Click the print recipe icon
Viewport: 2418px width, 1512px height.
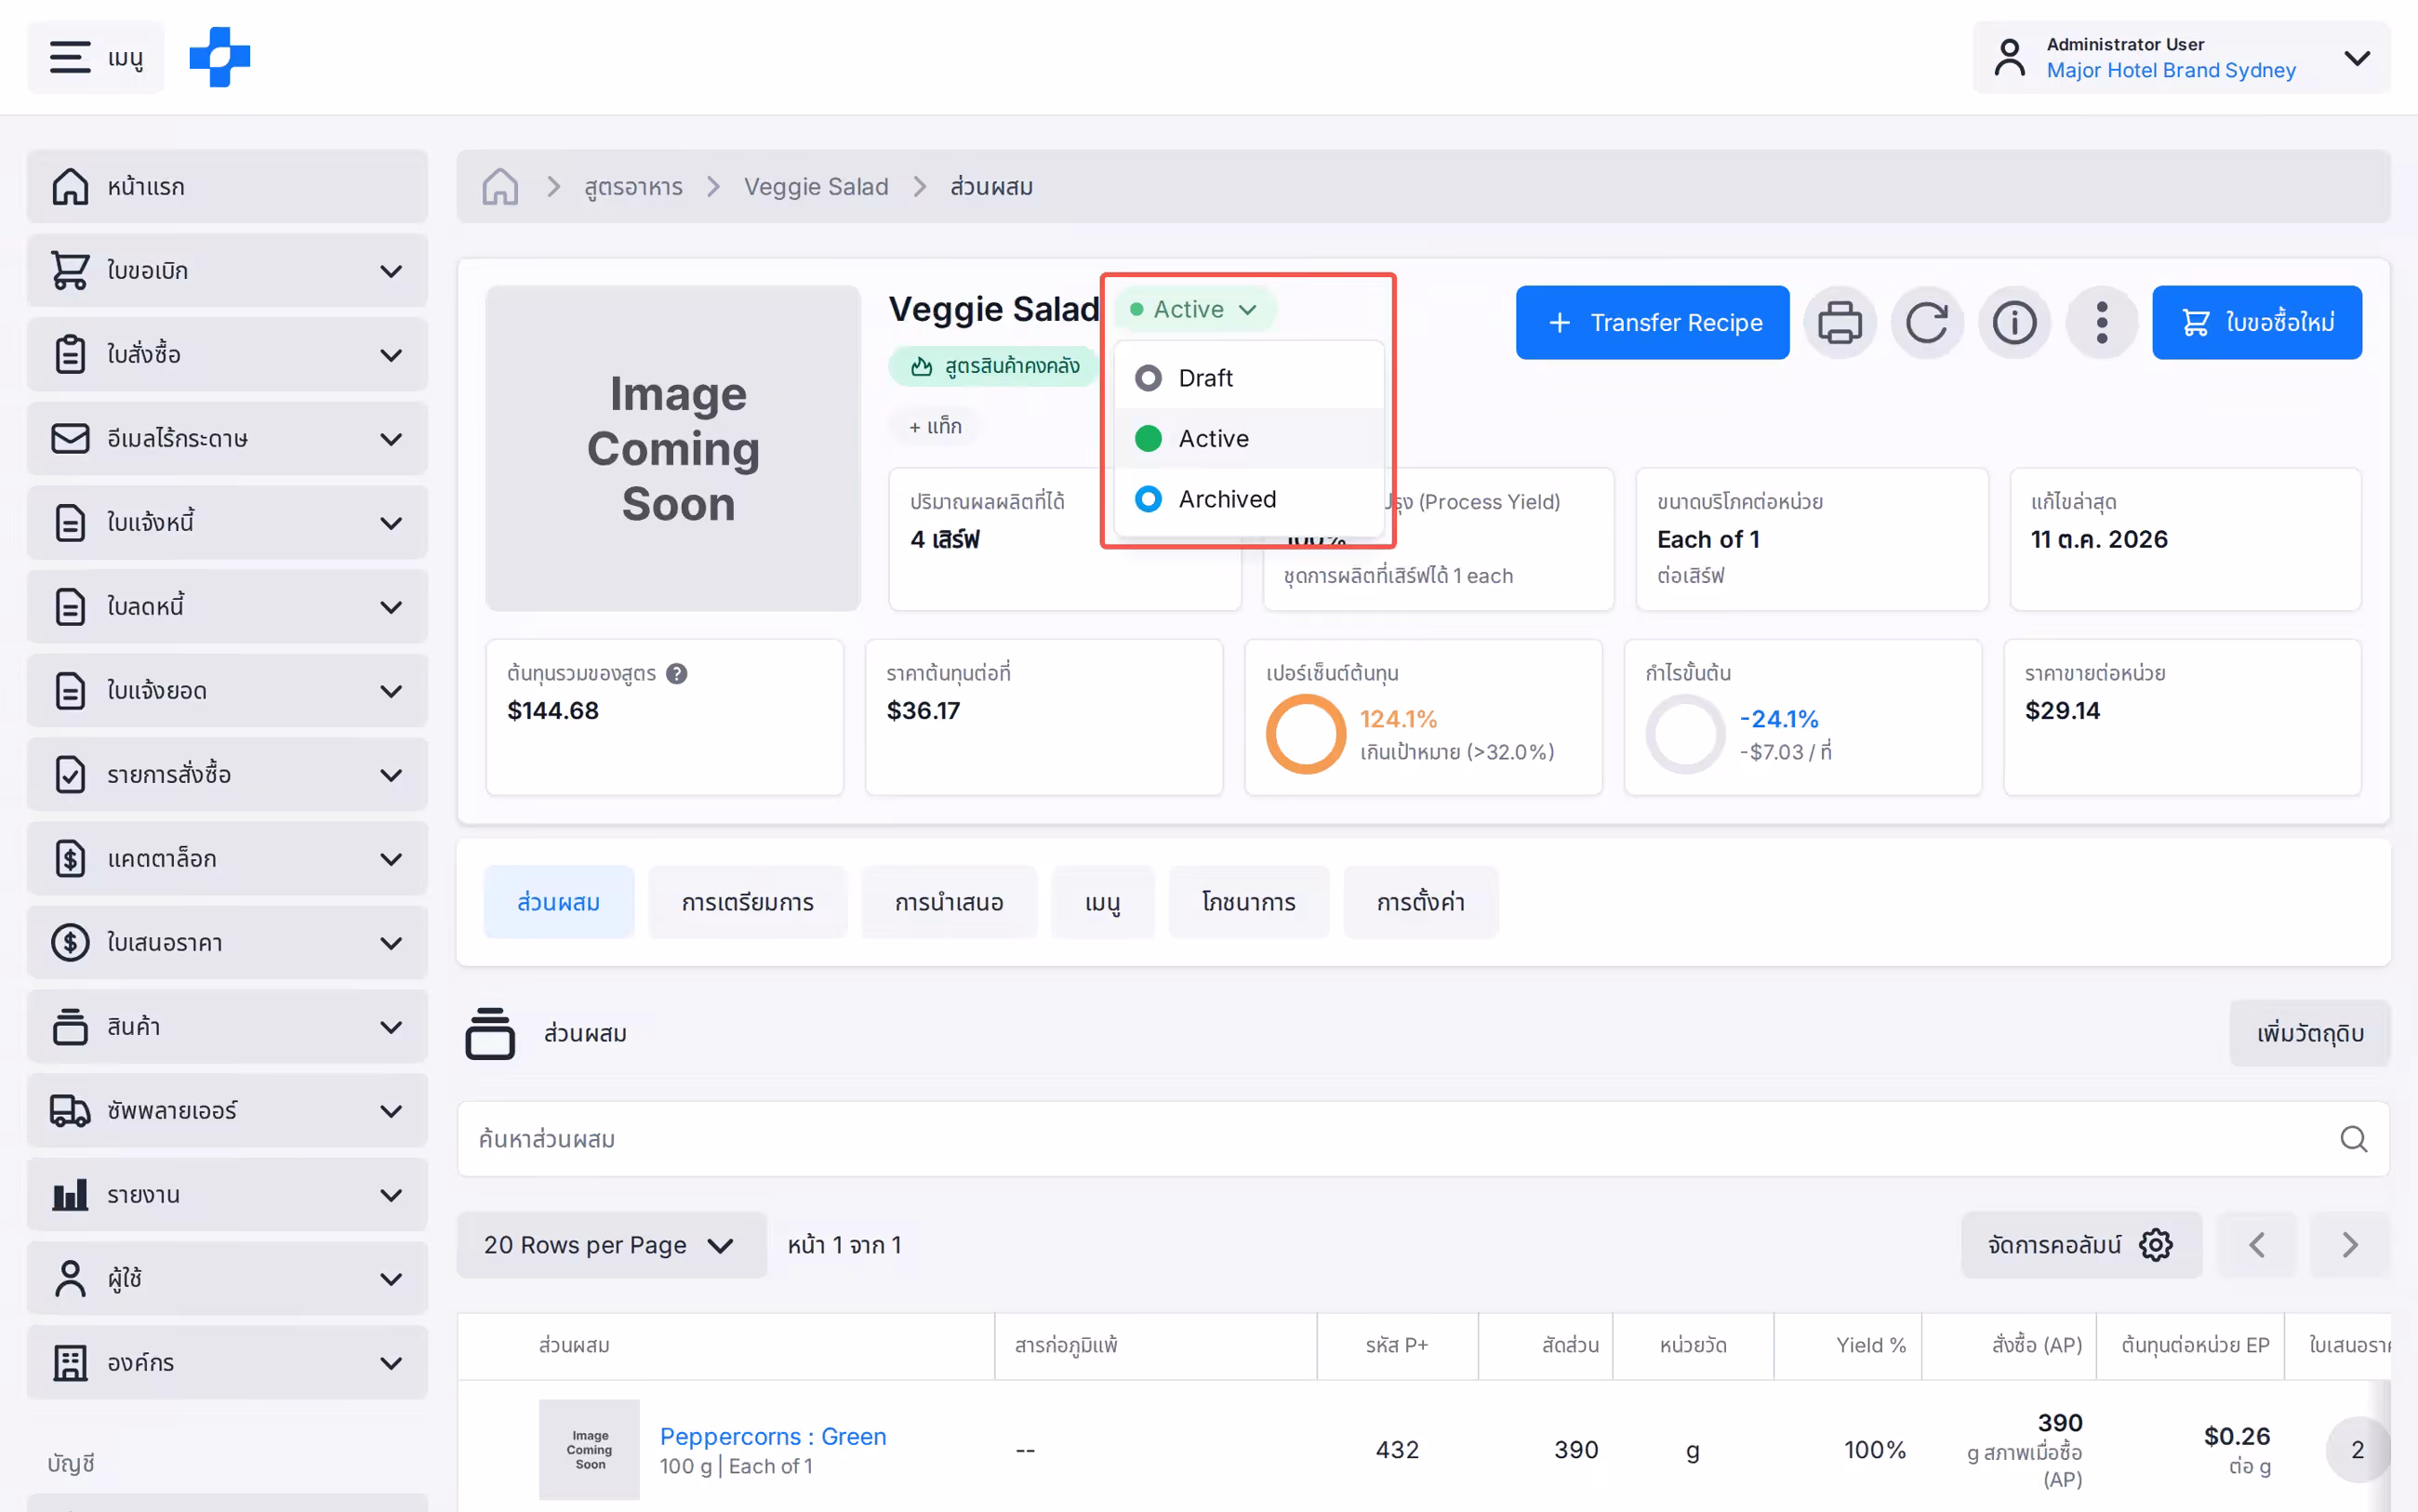[x=1839, y=322]
